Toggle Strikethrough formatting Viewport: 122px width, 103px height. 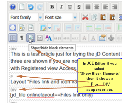(79, 7)
